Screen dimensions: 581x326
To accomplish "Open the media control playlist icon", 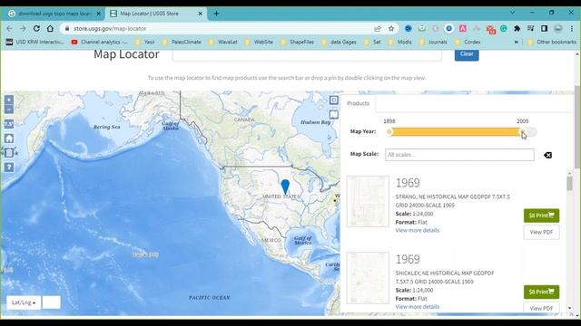I will (x=530, y=28).
